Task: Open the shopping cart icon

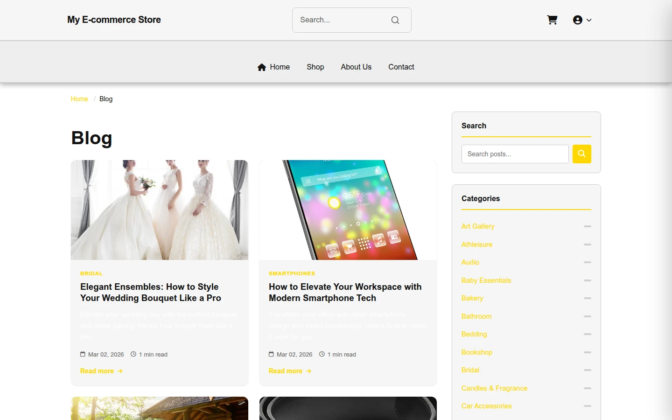Action: pyautogui.click(x=552, y=20)
